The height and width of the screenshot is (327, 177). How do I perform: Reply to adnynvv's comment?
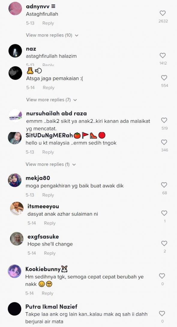point(48,23)
